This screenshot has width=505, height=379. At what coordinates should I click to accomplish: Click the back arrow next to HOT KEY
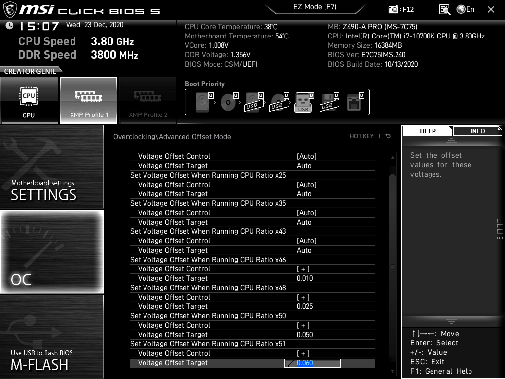pyautogui.click(x=388, y=136)
